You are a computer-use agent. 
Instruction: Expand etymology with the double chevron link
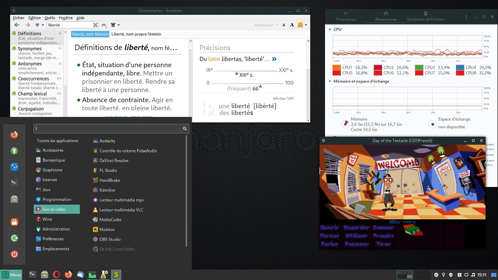(274, 59)
